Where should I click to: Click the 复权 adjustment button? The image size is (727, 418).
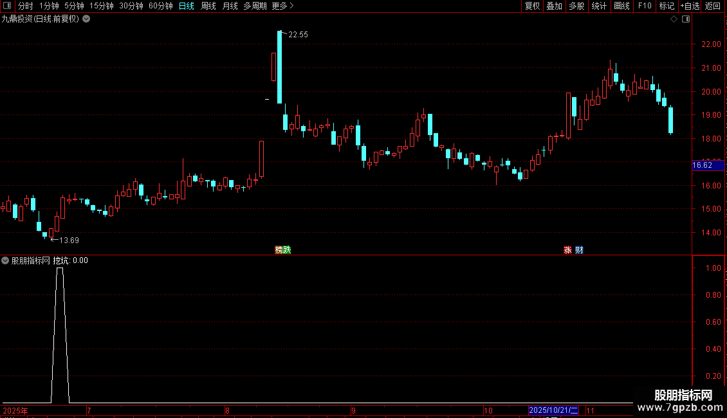(532, 6)
